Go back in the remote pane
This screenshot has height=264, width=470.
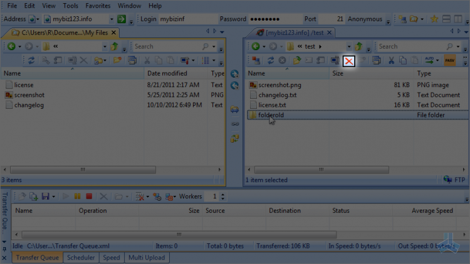[256, 46]
